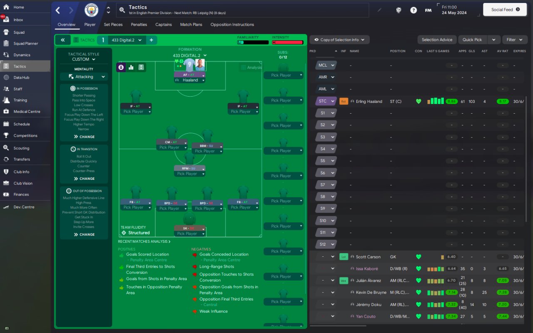Click the Social Feed button
Image resolution: width=533 pixels, height=333 pixels.
point(505,10)
